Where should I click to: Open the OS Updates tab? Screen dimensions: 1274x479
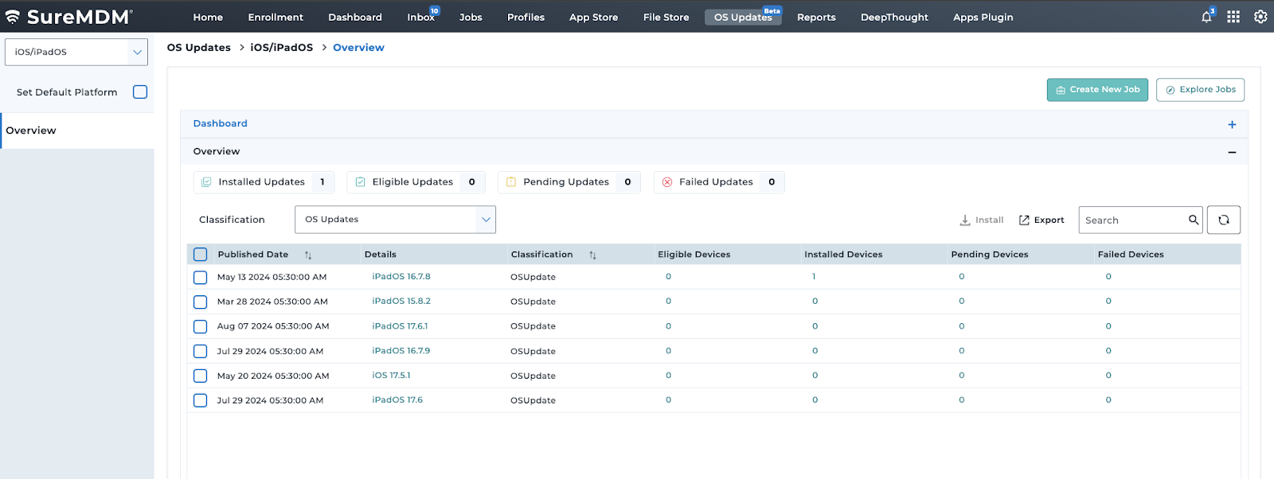(x=743, y=18)
